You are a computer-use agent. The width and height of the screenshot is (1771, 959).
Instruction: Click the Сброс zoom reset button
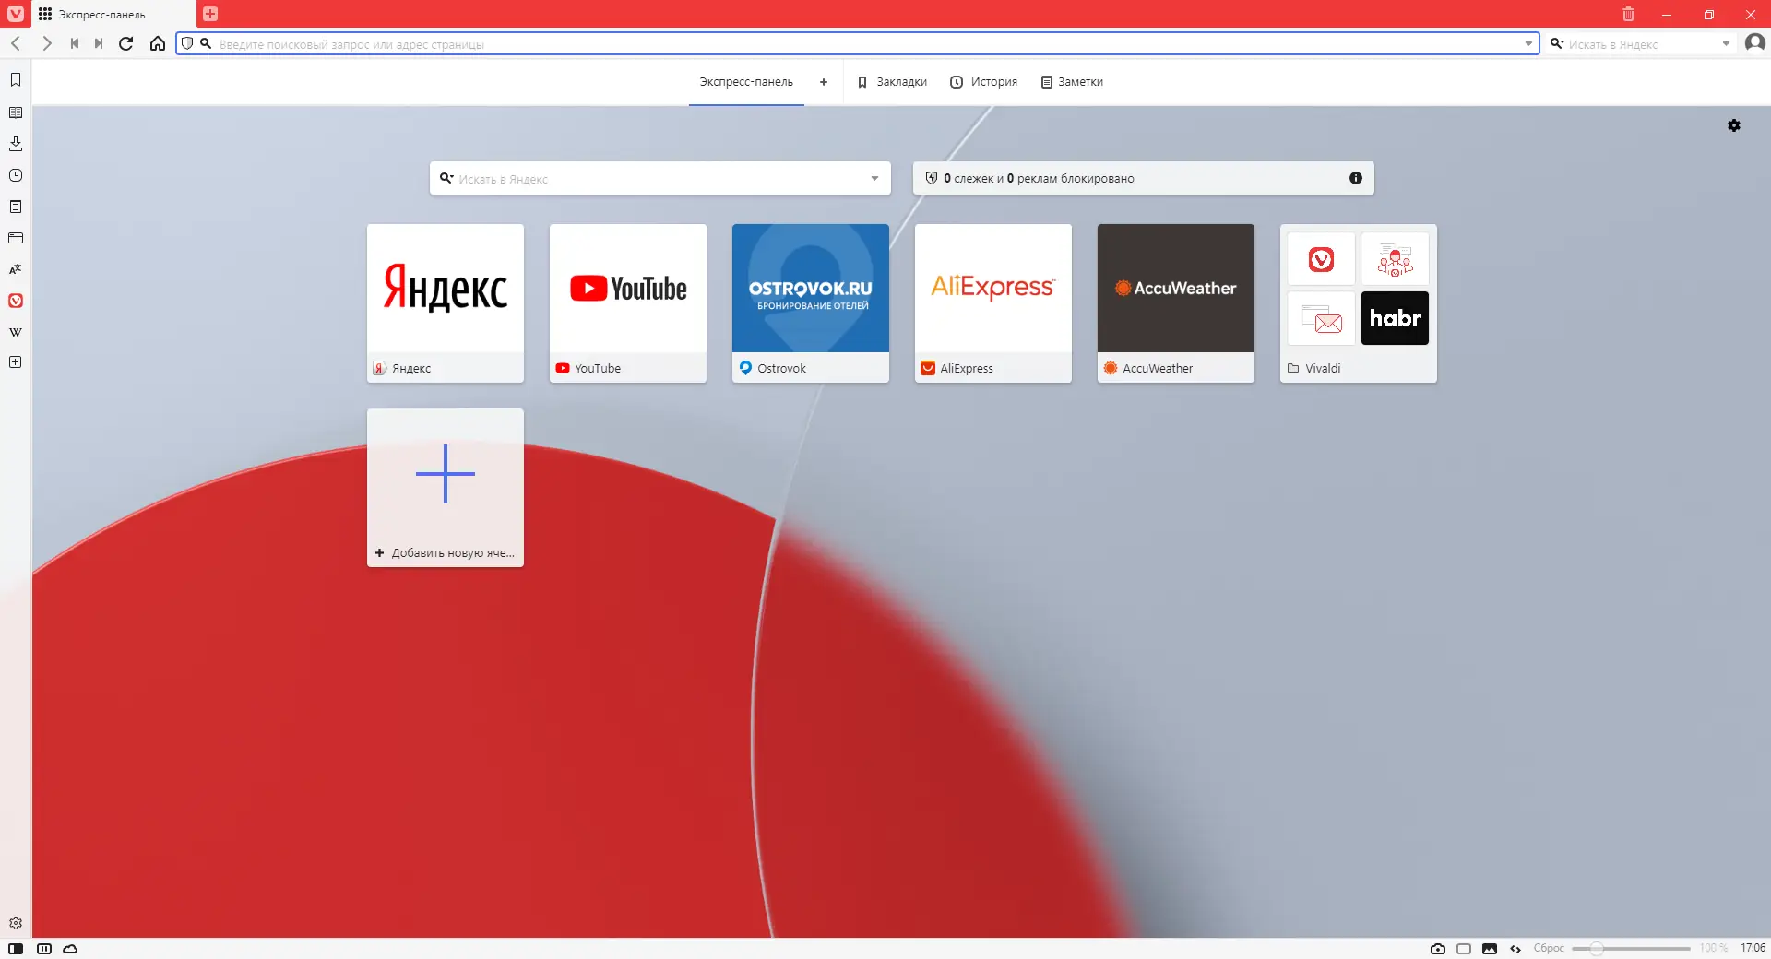(1549, 948)
